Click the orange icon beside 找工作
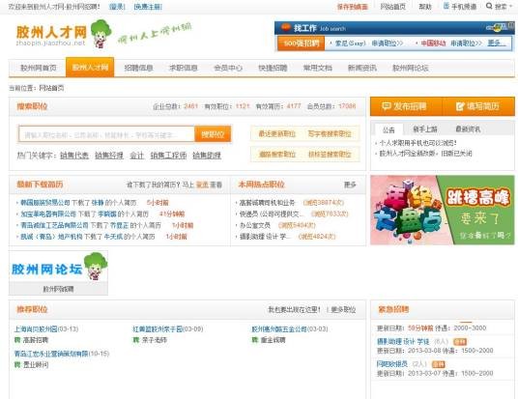Image resolution: width=518 pixels, height=399 pixels. (286, 28)
